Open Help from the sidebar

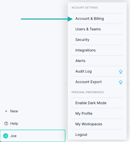[x=11, y=123]
